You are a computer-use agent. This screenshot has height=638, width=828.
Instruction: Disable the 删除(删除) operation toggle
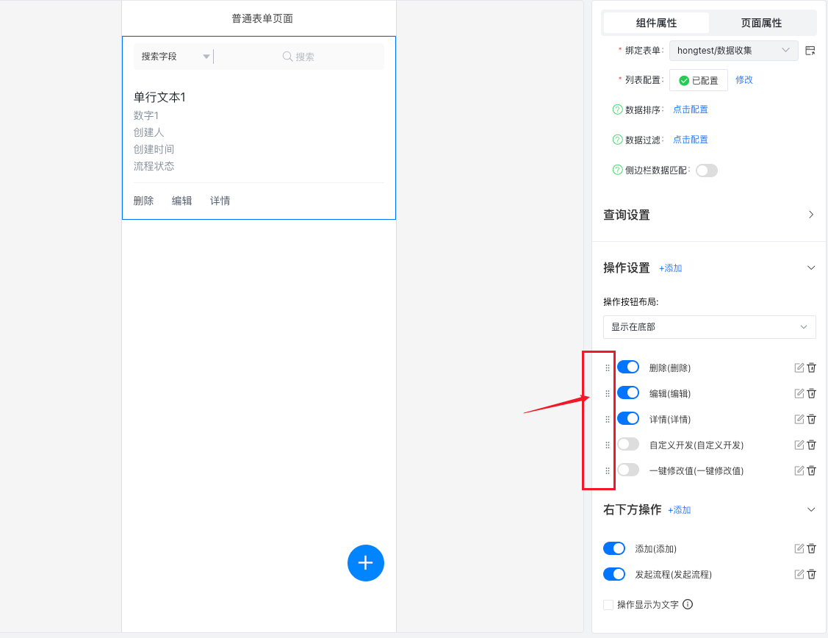(628, 367)
